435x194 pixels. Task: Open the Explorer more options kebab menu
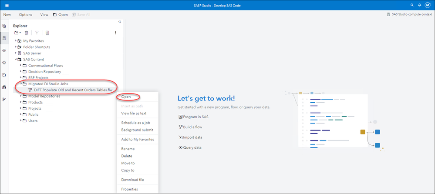coord(115,33)
